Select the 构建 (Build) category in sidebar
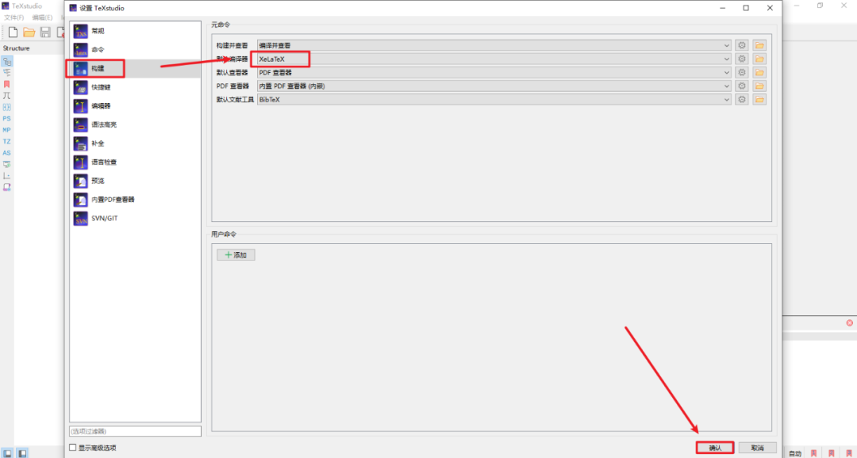 [x=98, y=69]
